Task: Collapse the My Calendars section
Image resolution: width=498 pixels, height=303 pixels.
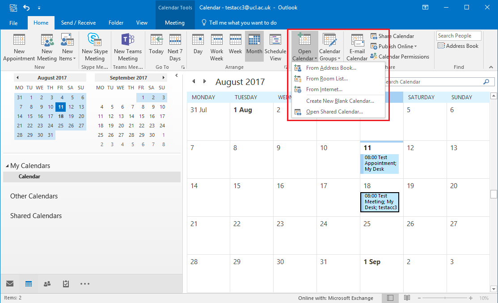Action: (7, 165)
